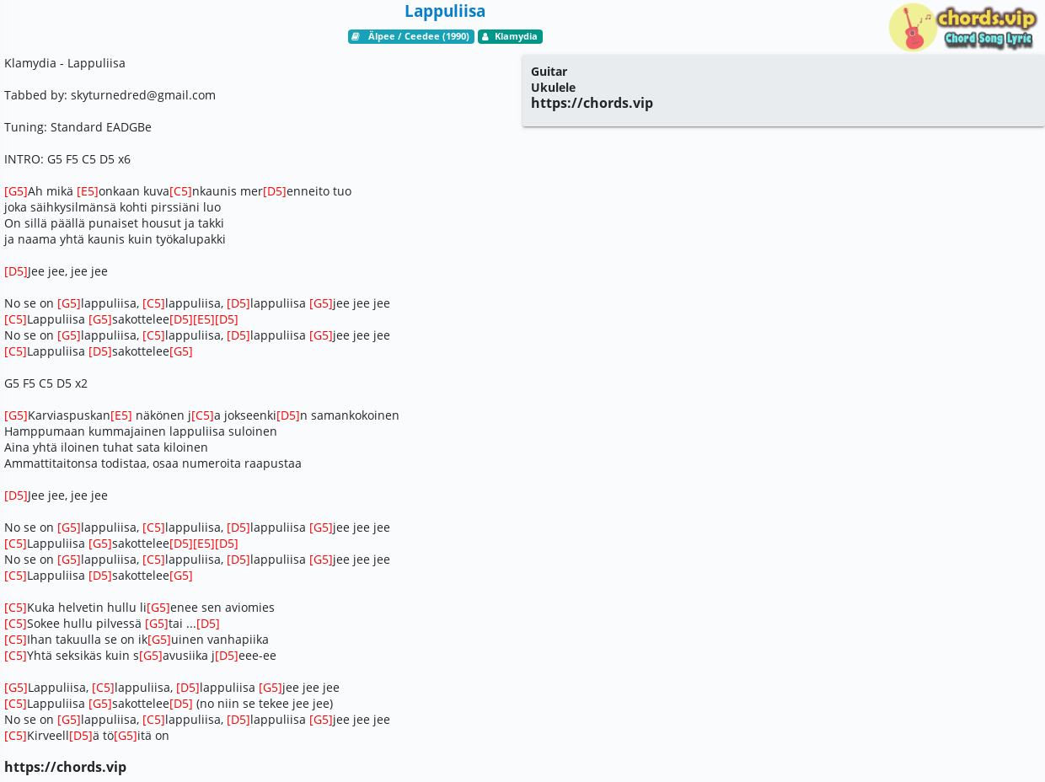The image size is (1045, 782).
Task: Select the Ukulele option
Action: 553,88
